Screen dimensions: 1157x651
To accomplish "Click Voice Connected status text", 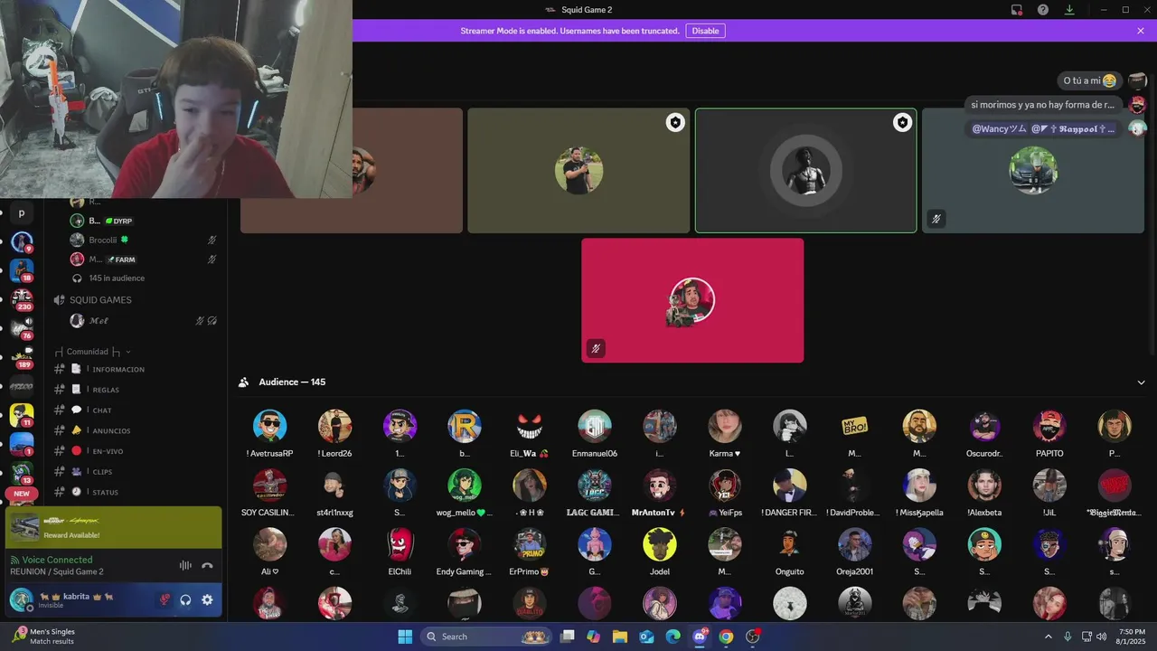I will click(x=57, y=560).
